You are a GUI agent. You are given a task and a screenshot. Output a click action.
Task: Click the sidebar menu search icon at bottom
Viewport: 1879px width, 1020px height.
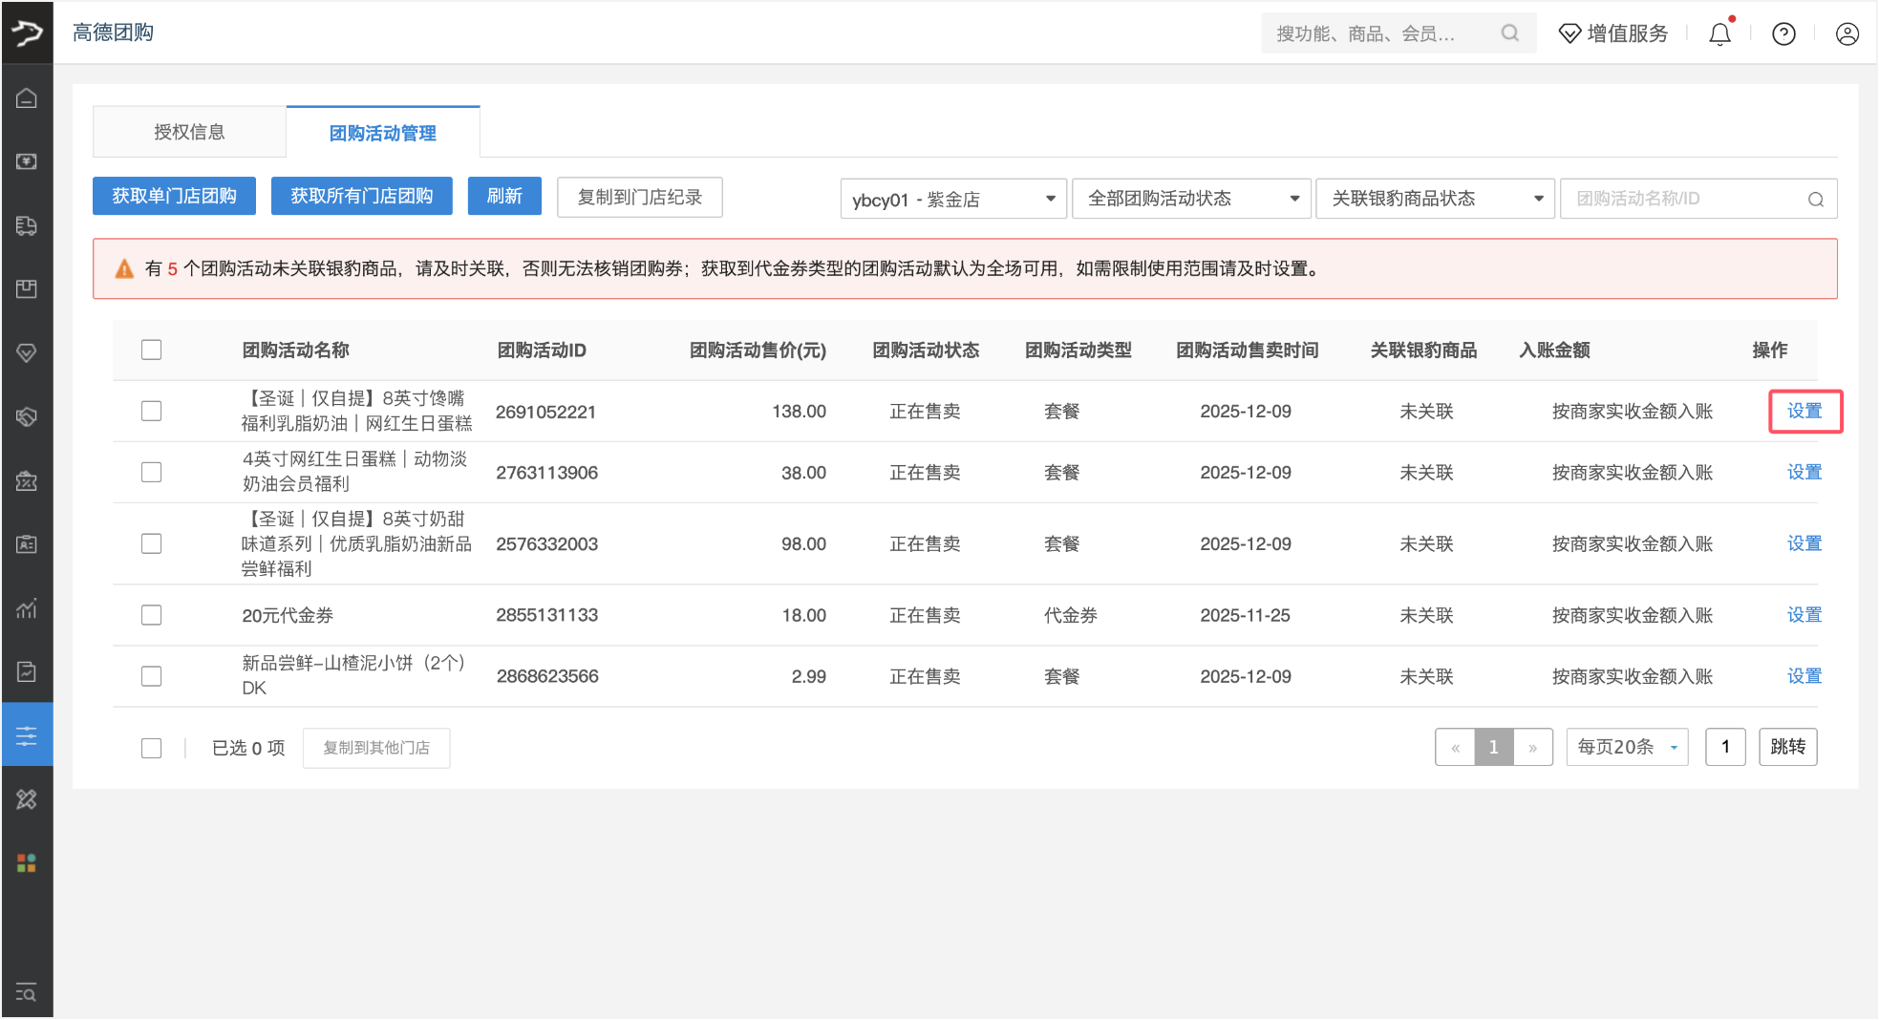click(27, 992)
